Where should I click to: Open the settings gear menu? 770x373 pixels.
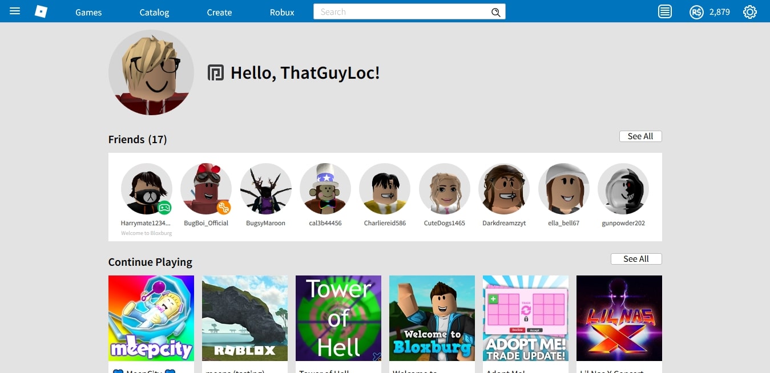(x=749, y=11)
